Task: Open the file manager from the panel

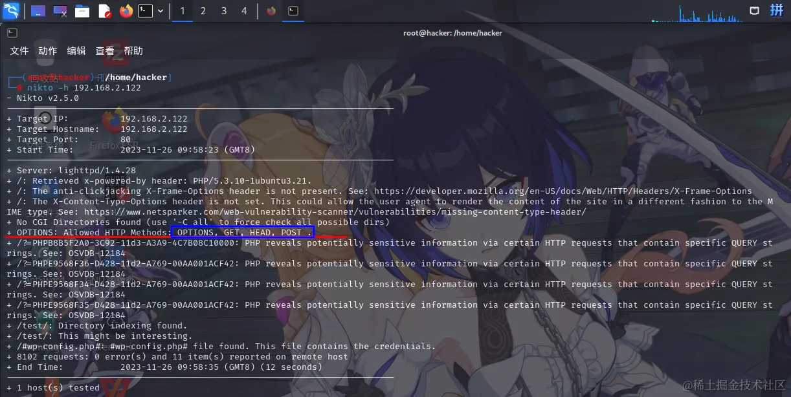Action: [82, 11]
